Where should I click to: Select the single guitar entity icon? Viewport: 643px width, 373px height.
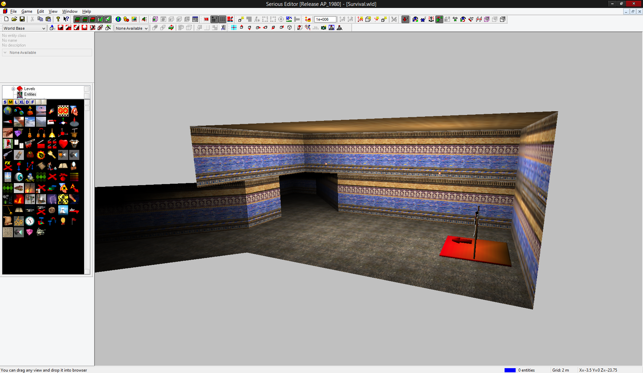click(x=30, y=133)
